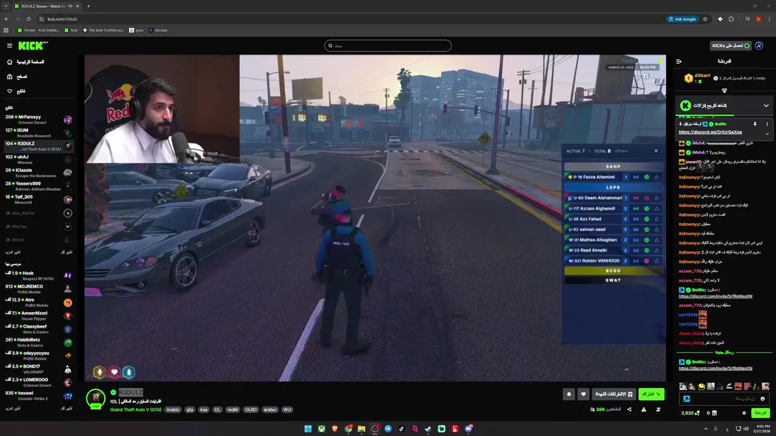Open the Kick bookmark in bookmarks bar
This screenshot has width=776, height=436.
(71, 30)
